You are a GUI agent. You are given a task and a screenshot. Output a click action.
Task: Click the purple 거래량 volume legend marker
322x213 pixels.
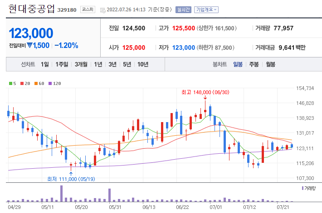[302, 188]
